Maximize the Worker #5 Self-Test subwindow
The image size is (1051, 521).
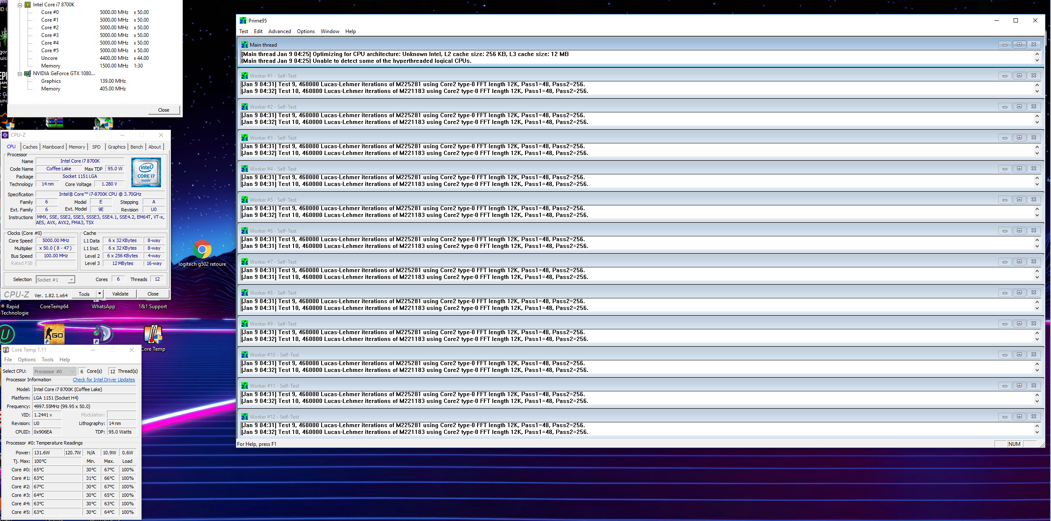point(1019,200)
